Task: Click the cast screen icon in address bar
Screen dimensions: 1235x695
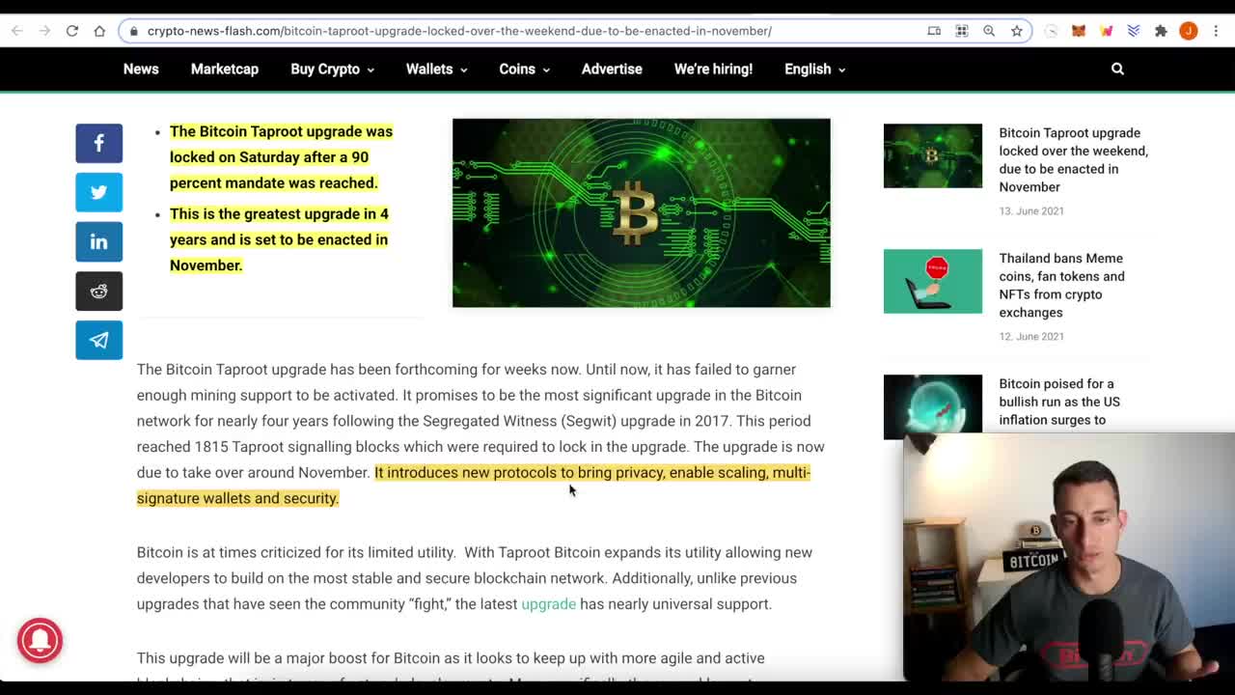Action: [x=934, y=31]
